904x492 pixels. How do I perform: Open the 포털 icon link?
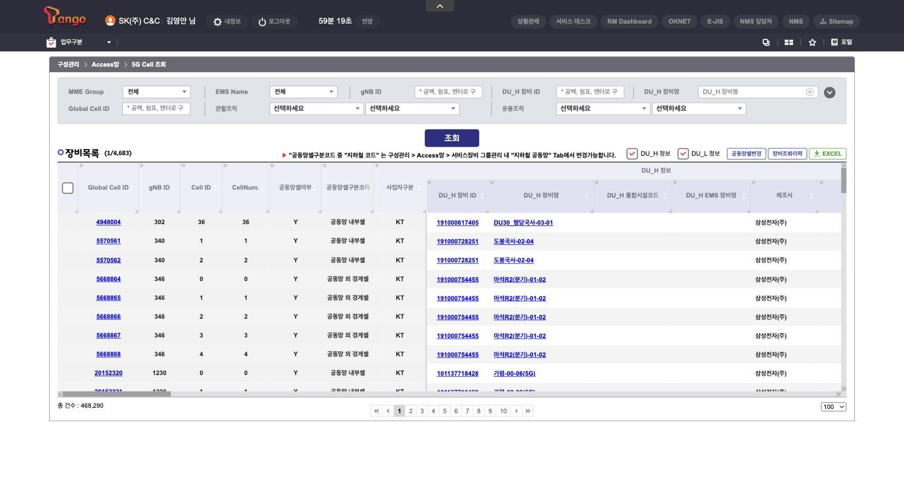pyautogui.click(x=842, y=42)
